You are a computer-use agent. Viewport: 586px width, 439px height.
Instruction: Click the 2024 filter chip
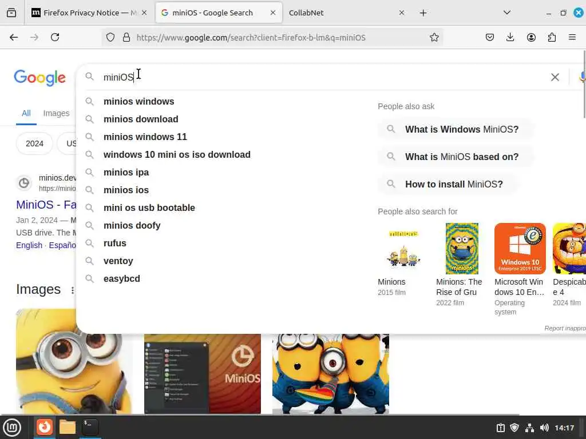[x=34, y=143]
